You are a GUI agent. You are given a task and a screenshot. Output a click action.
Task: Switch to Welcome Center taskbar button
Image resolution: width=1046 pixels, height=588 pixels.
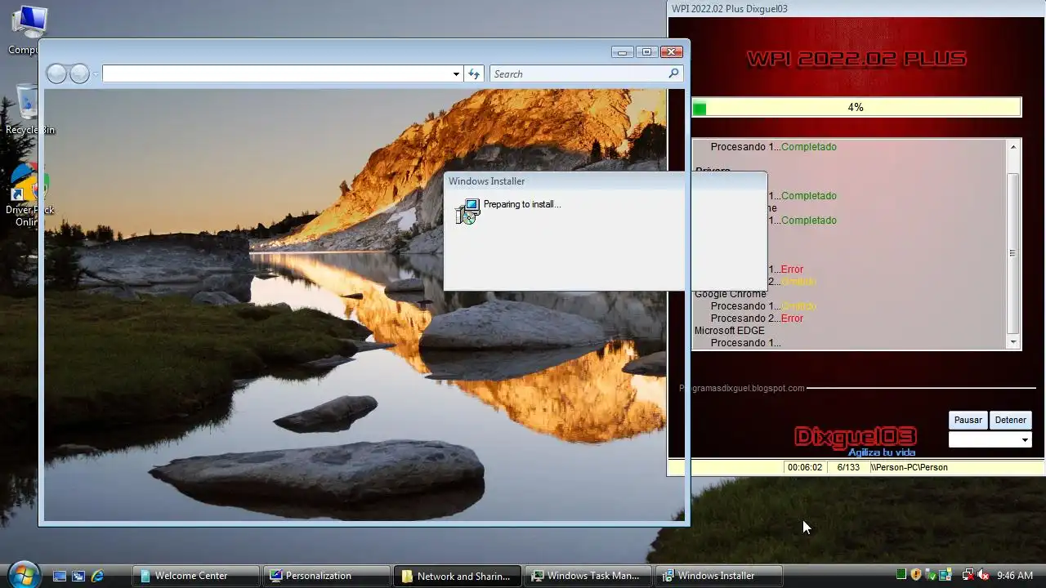tap(195, 576)
